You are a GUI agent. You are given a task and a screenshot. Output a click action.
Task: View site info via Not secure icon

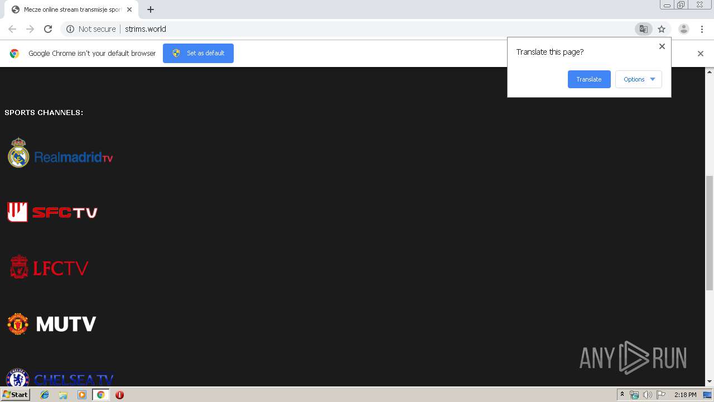(91, 29)
